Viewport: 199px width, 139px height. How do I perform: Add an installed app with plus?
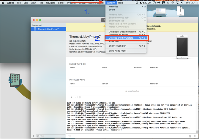(x=72, y=97)
